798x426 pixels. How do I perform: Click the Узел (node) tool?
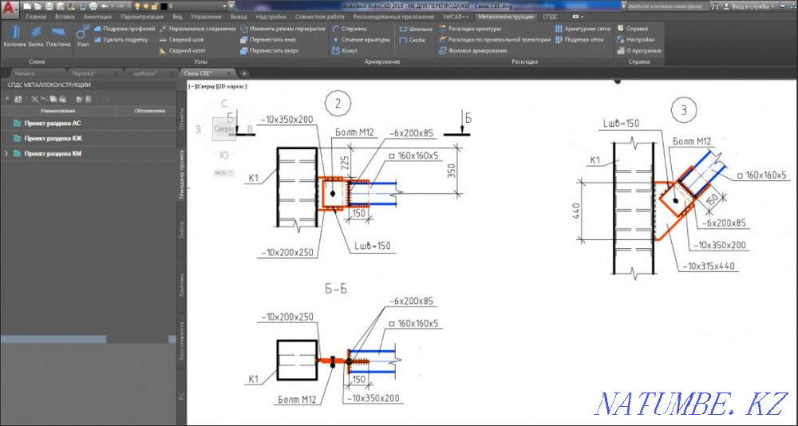pos(82,36)
